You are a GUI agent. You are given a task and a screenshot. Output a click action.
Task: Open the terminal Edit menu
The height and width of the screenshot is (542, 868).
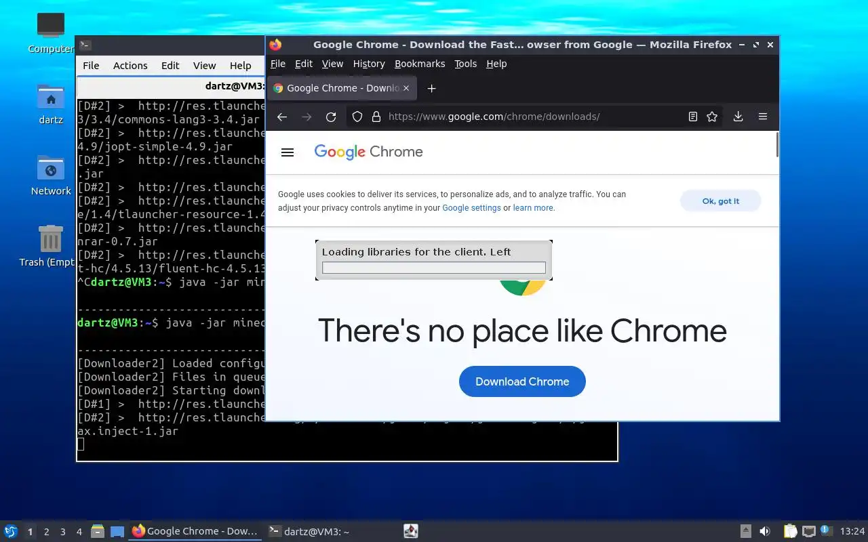(170, 66)
